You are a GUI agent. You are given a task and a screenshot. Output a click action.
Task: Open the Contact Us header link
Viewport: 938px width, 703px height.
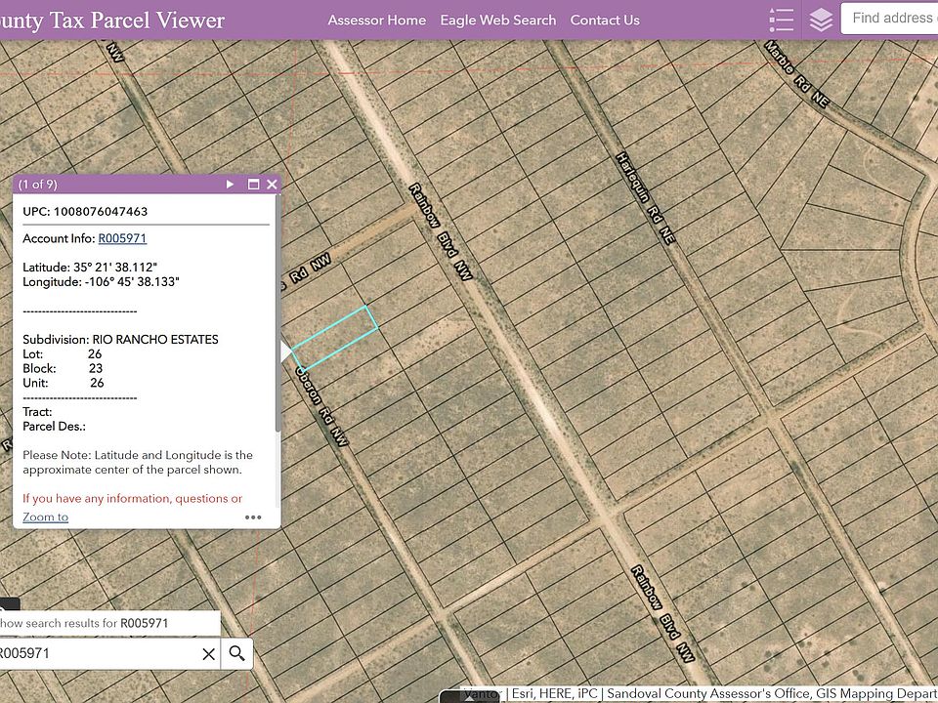coord(605,20)
